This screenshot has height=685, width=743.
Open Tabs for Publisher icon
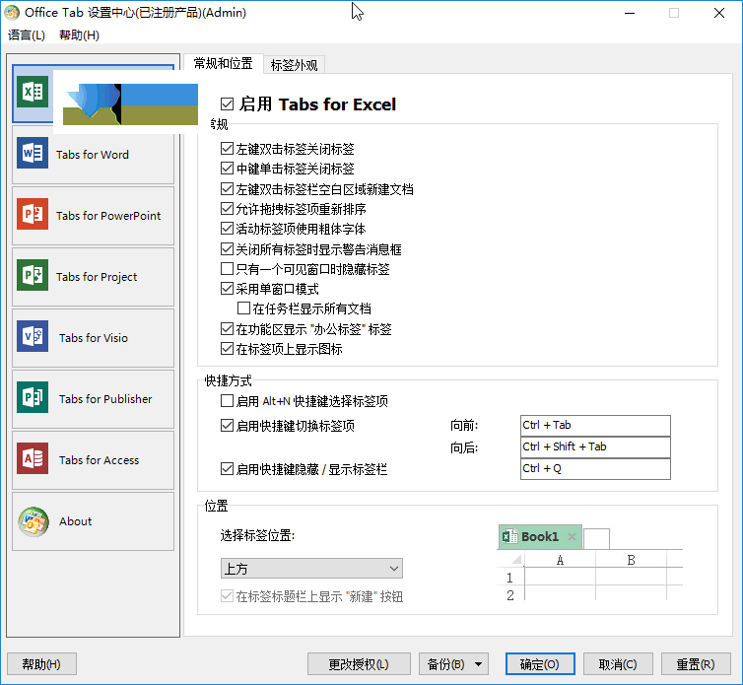(x=33, y=397)
